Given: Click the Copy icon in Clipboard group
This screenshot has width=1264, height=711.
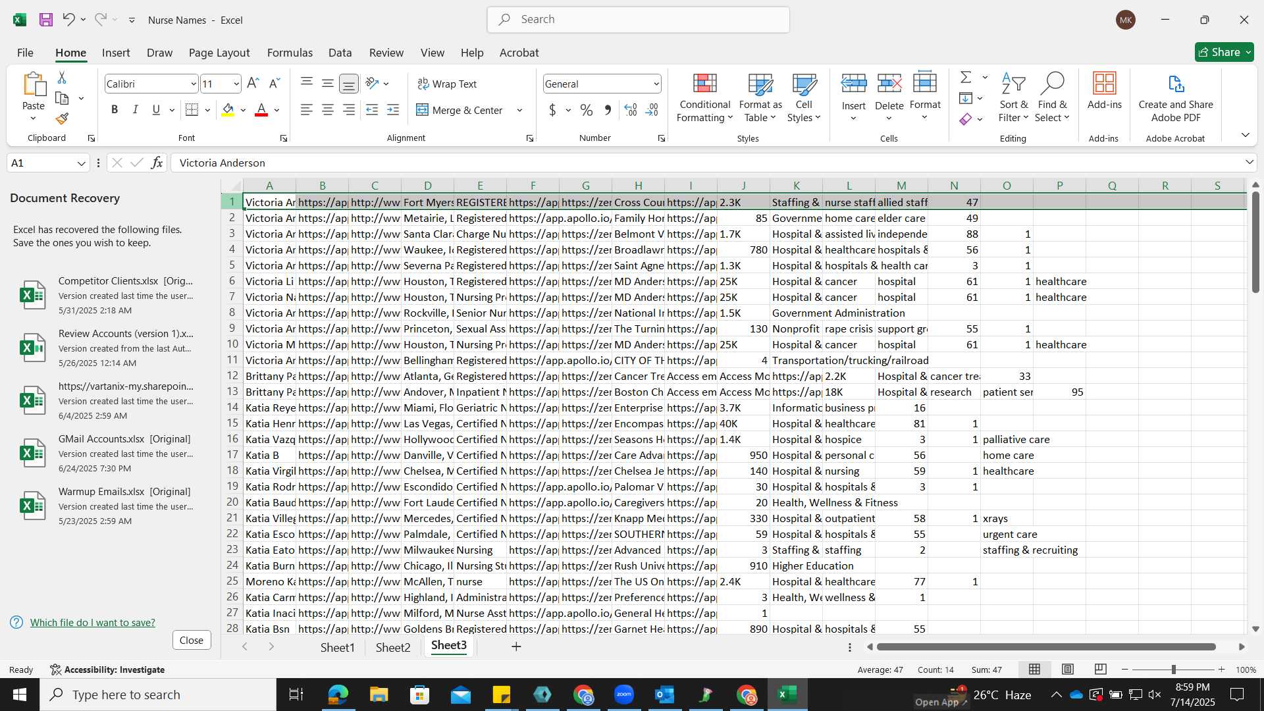Looking at the screenshot, I should pyautogui.click(x=62, y=98).
